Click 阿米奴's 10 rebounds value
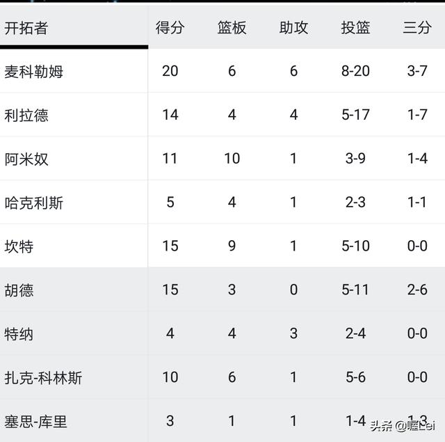 (232, 158)
